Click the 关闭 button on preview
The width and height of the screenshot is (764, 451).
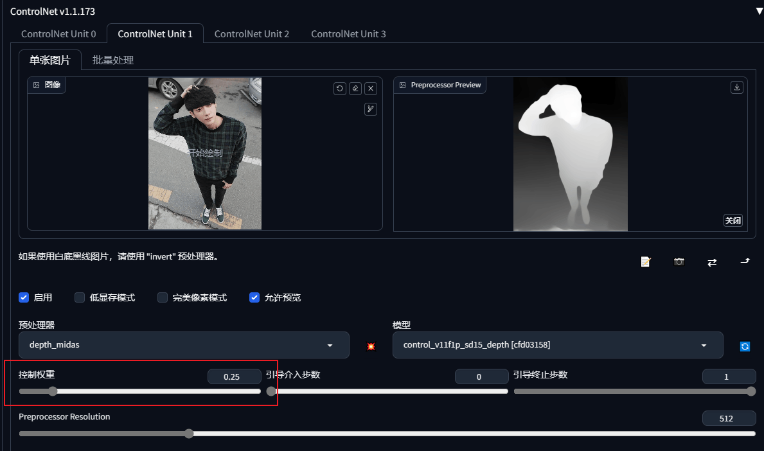click(733, 220)
